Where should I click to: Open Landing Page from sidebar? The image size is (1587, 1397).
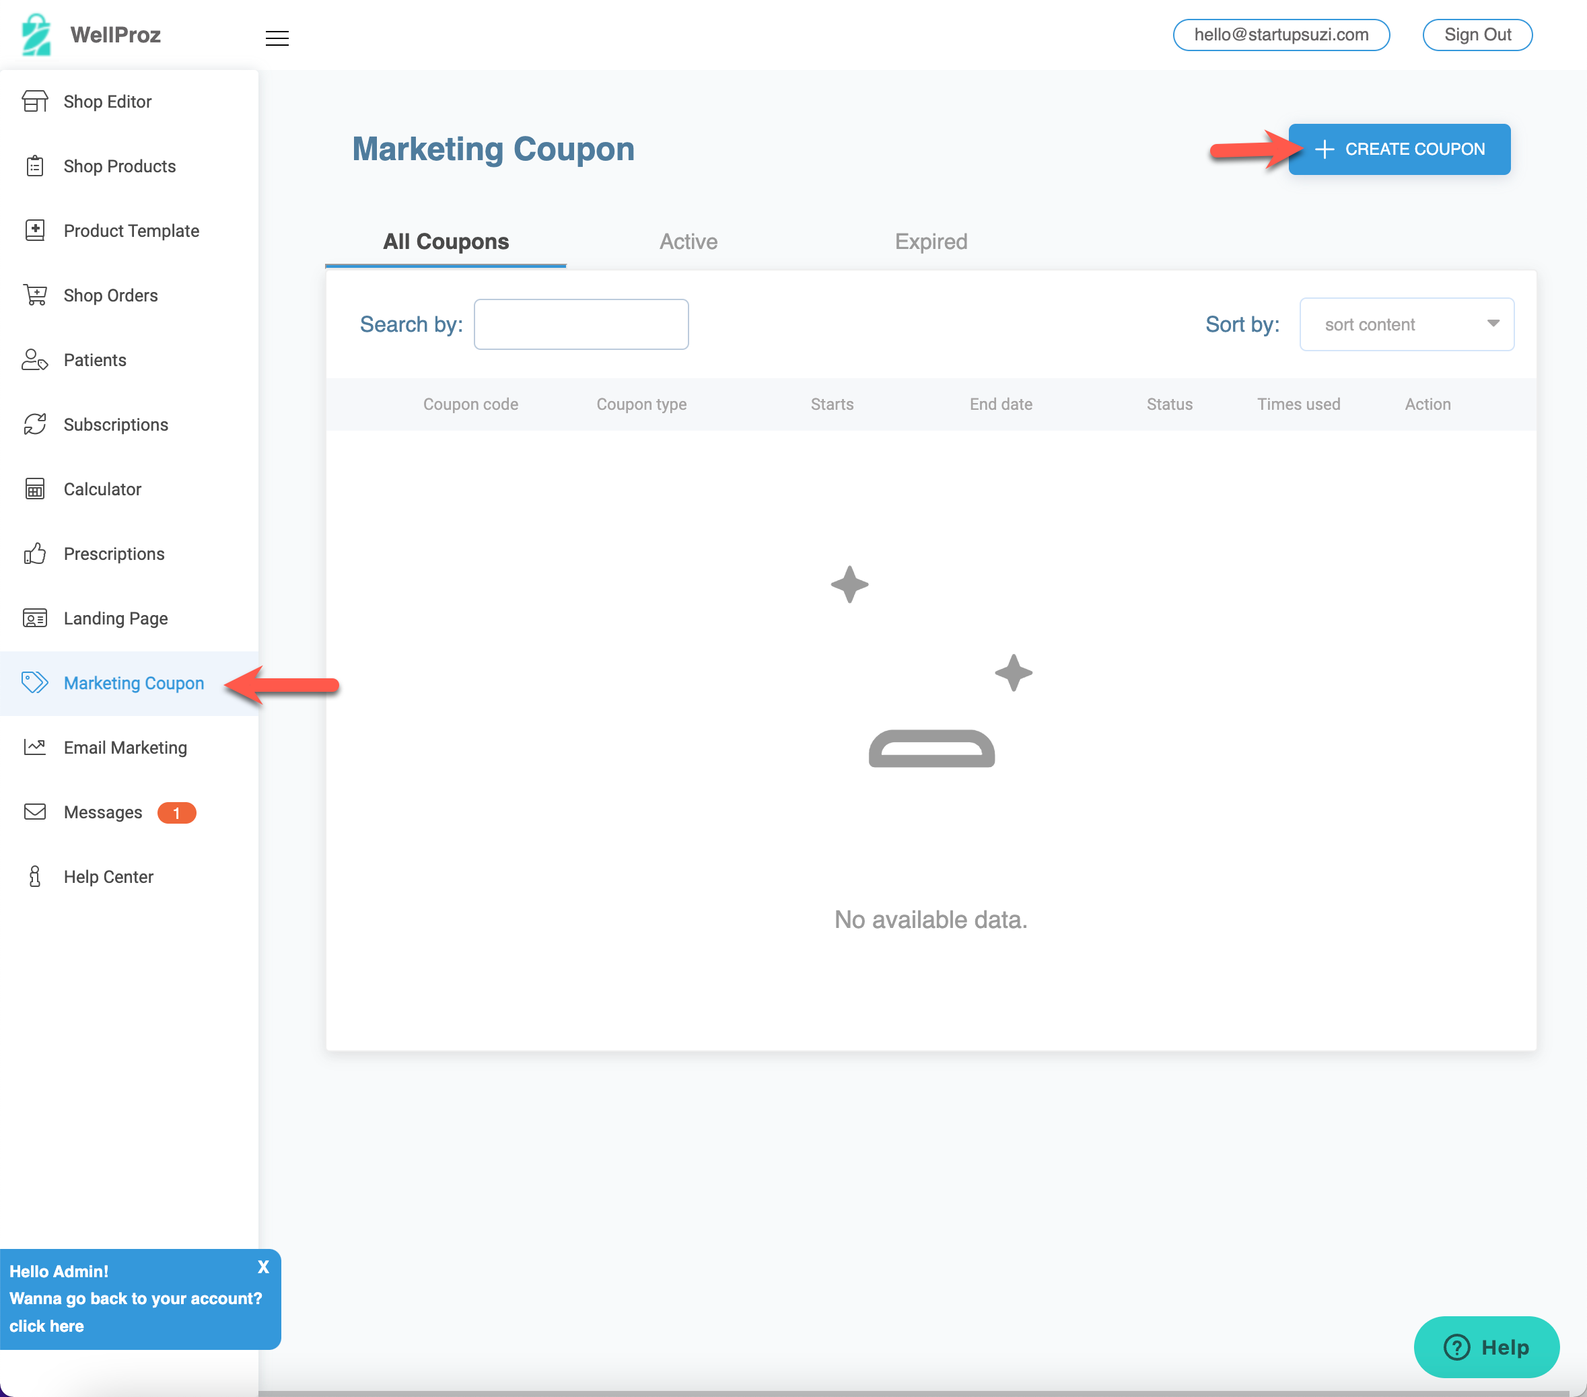116,618
